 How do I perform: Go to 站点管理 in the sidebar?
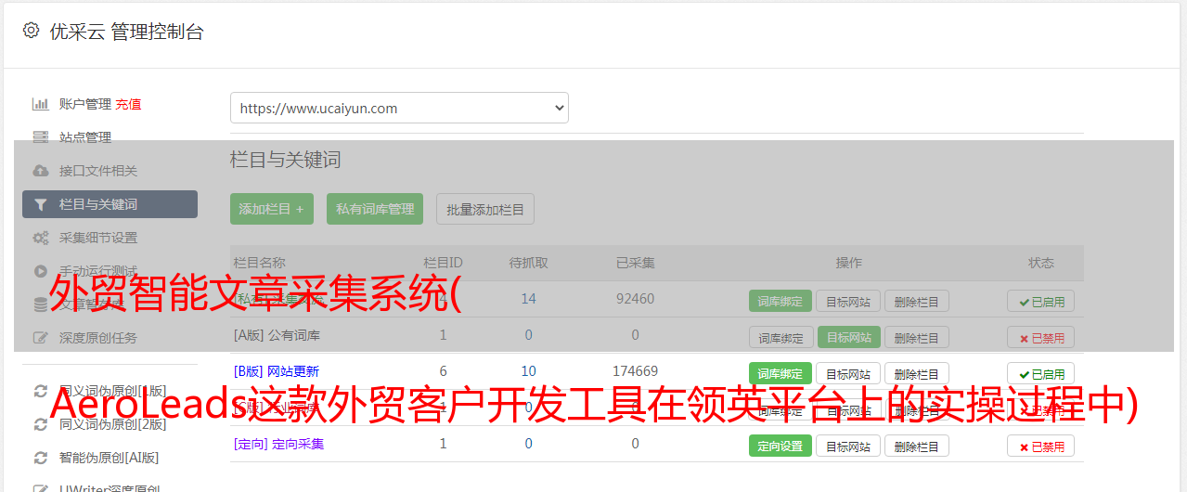[x=85, y=137]
